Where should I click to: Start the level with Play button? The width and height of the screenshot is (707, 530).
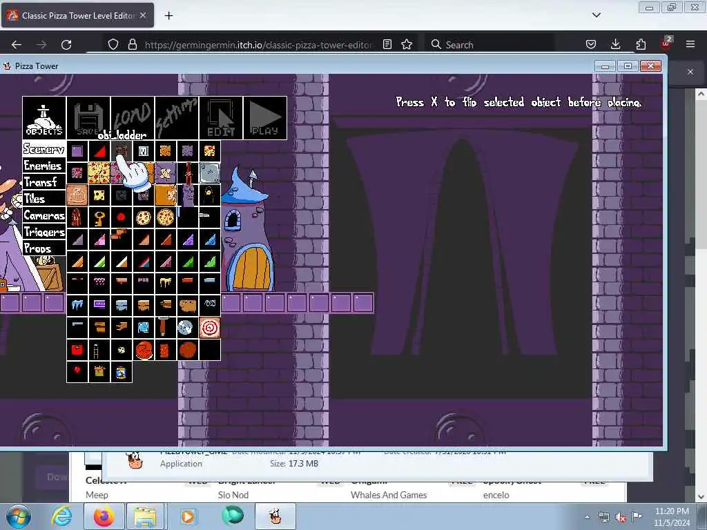[265, 118]
